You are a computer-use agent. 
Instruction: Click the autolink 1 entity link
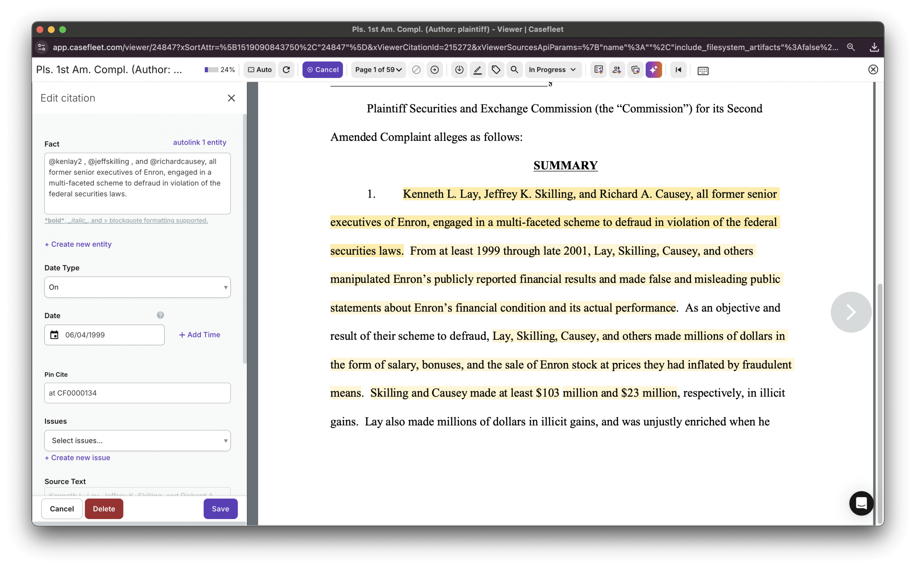[200, 142]
